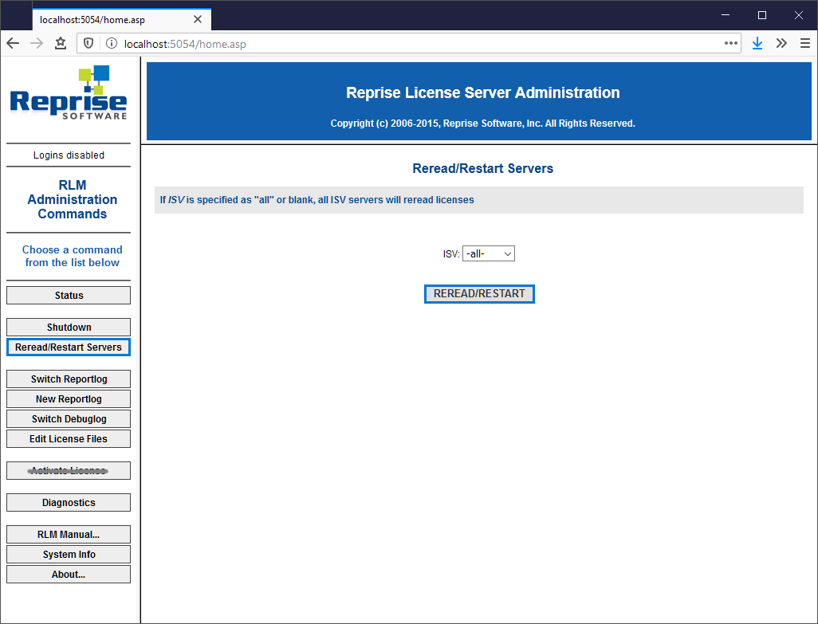
Task: Click "Reprise License Server Administration" banner title
Action: [x=482, y=92]
